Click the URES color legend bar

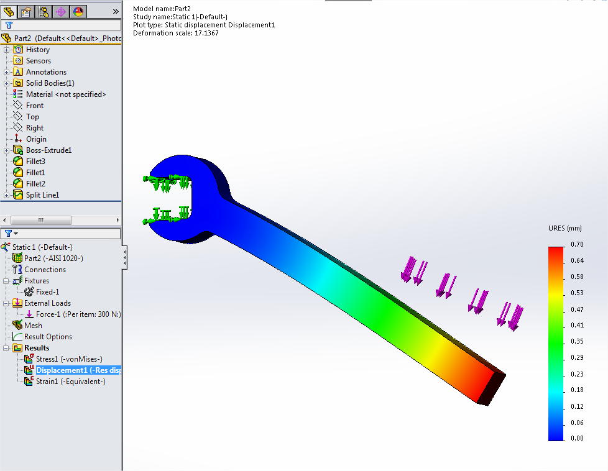tap(557, 343)
